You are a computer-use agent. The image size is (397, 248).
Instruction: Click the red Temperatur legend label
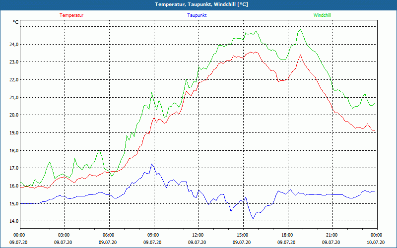click(x=71, y=15)
